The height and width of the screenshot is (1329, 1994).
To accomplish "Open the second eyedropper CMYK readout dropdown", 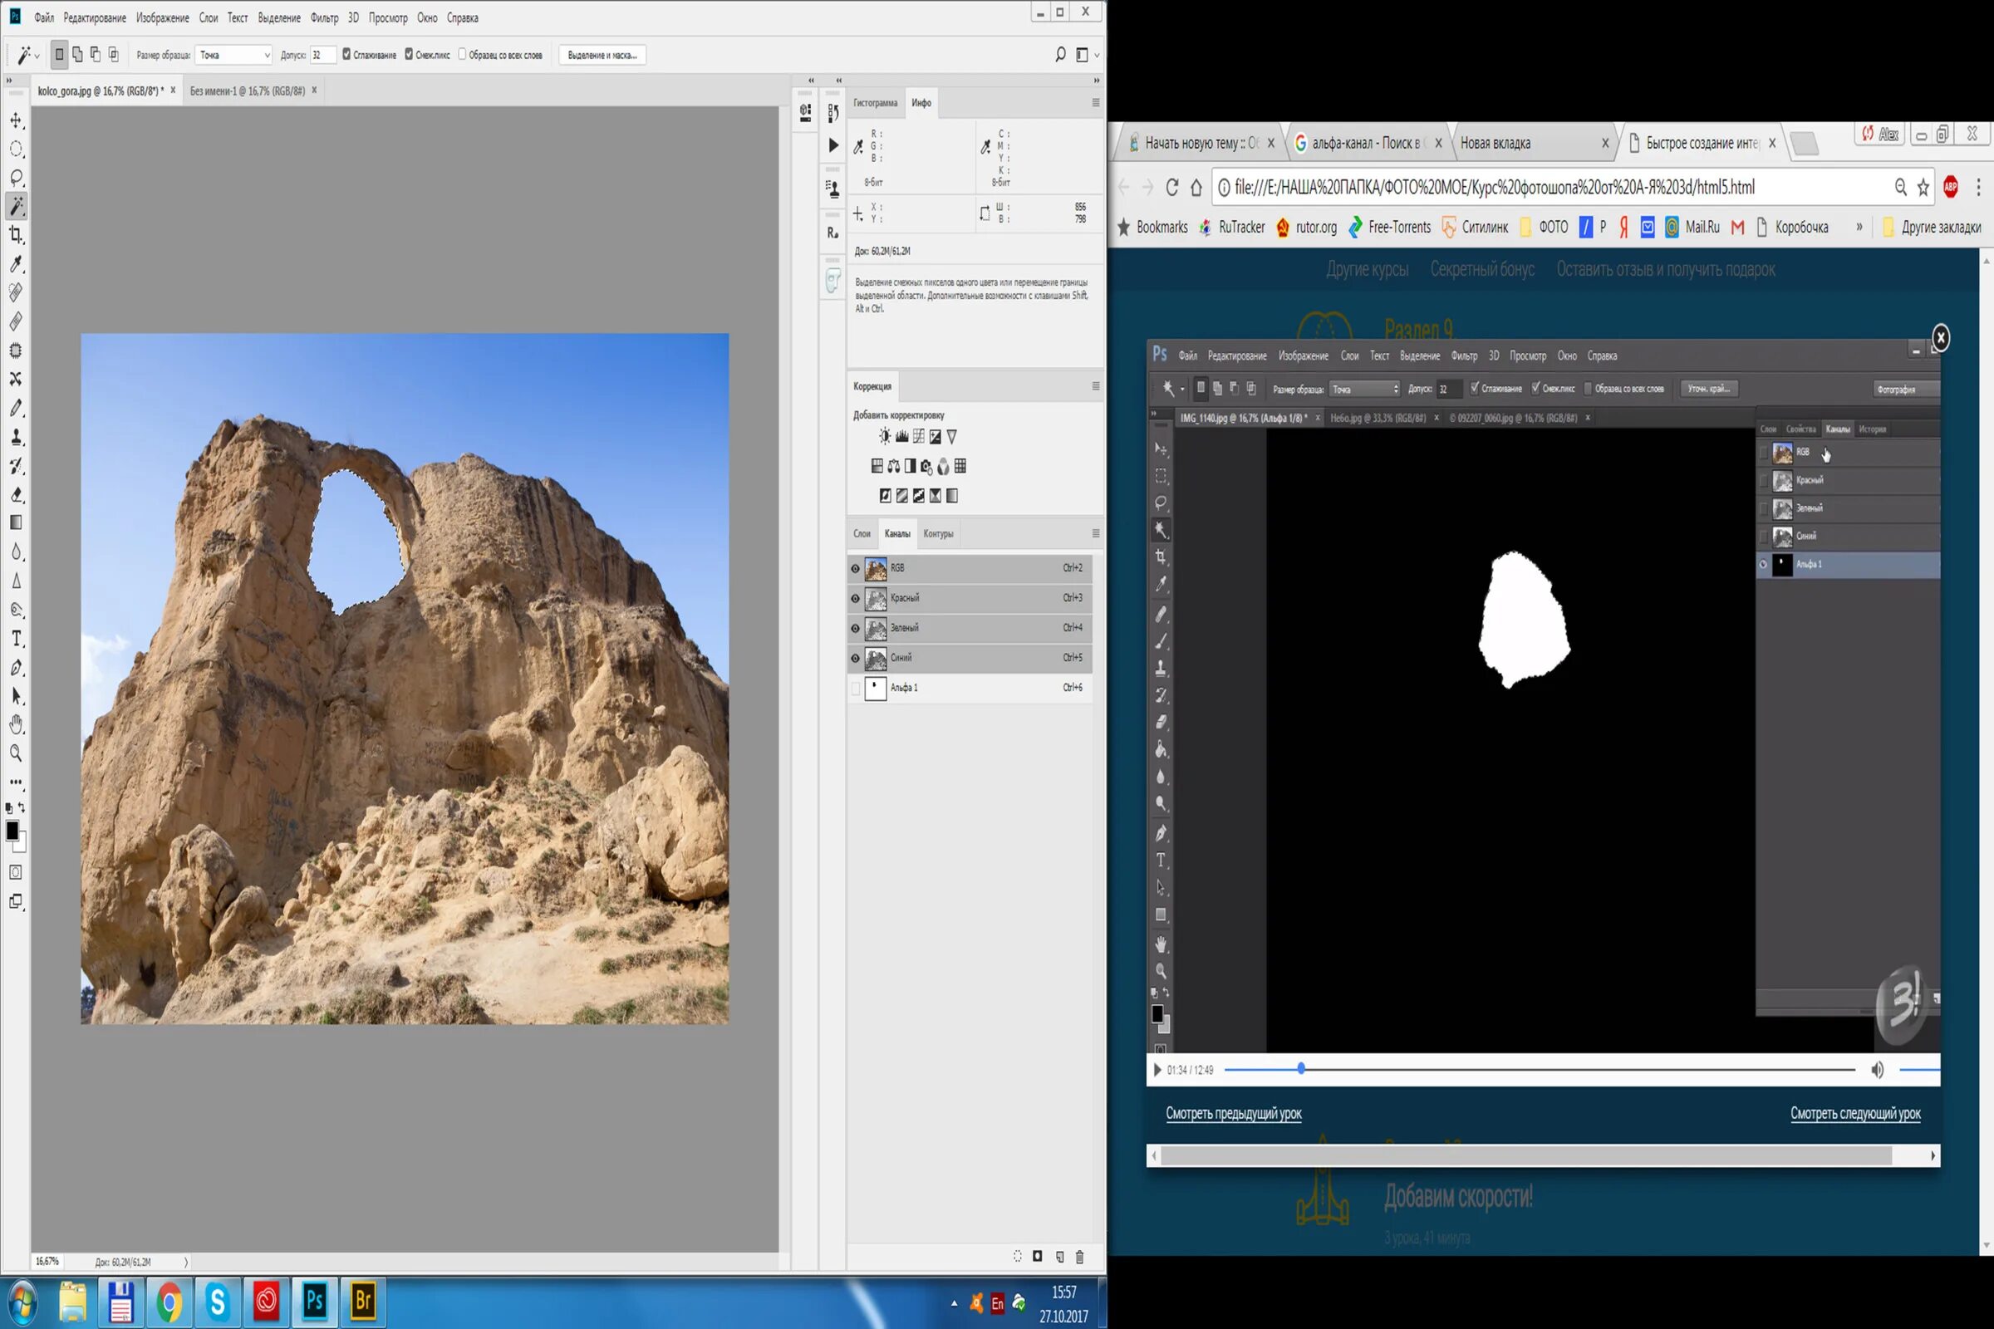I will point(986,148).
